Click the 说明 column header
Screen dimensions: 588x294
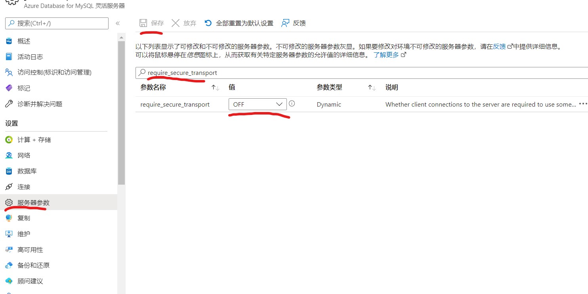391,87
